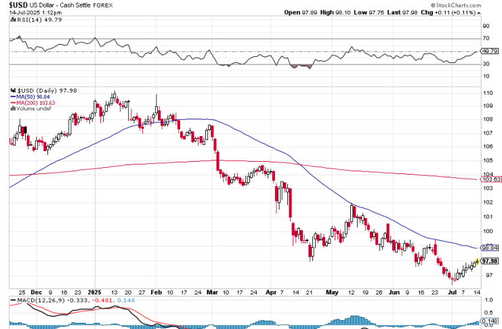Click the $USD candlestick legend icon

pyautogui.click(x=12, y=90)
